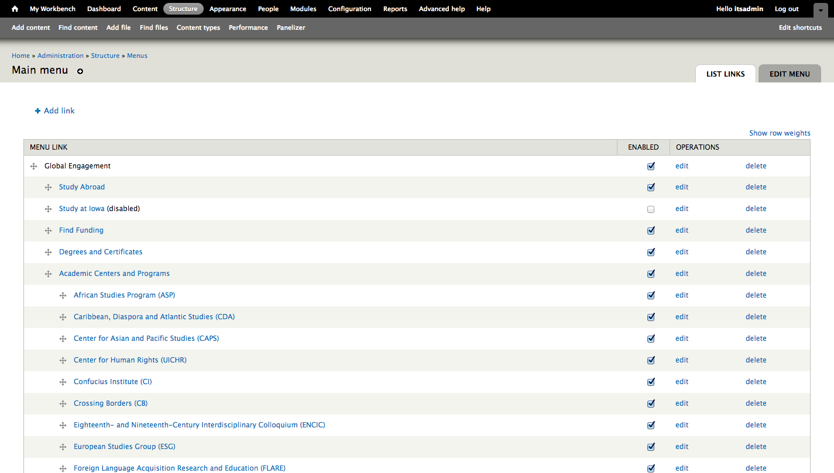Uncheck enabled box for African Studies Program
The height and width of the screenshot is (473, 834).
click(x=651, y=295)
